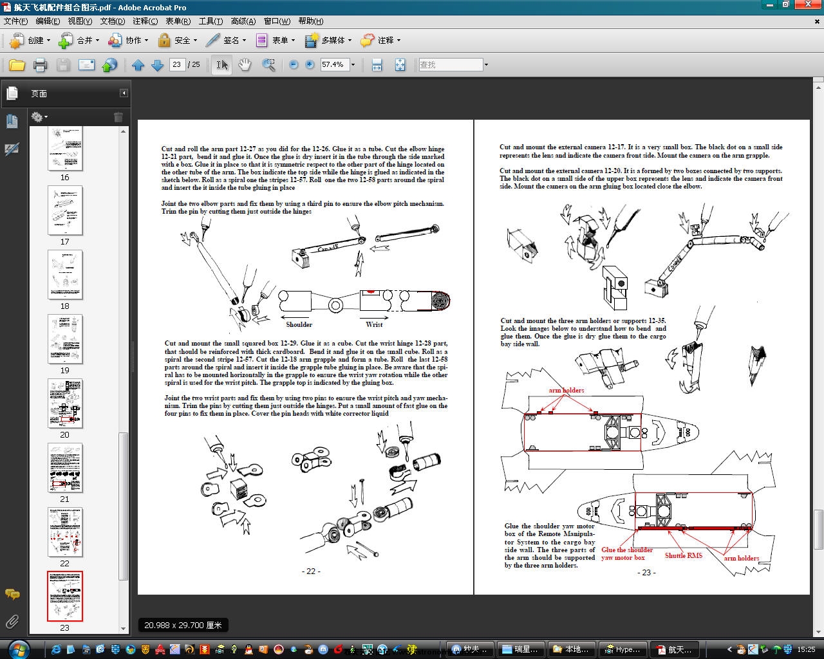Select page 21 thumbnail
This screenshot has height=659, width=824.
(65, 468)
